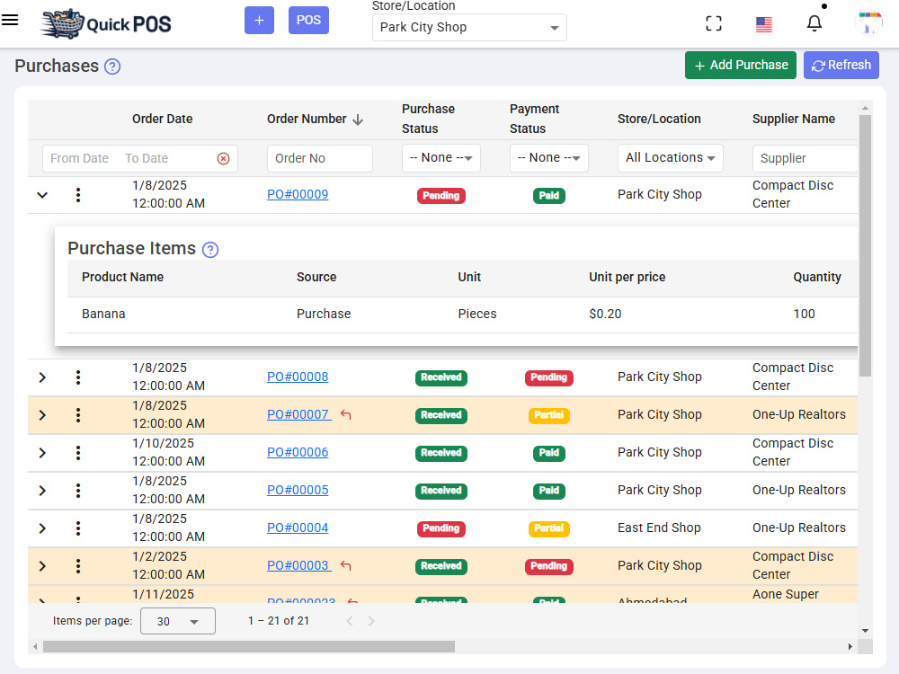Viewport: 899px width, 674px height.
Task: Collapse the PO#00009 row details
Action: pos(42,195)
